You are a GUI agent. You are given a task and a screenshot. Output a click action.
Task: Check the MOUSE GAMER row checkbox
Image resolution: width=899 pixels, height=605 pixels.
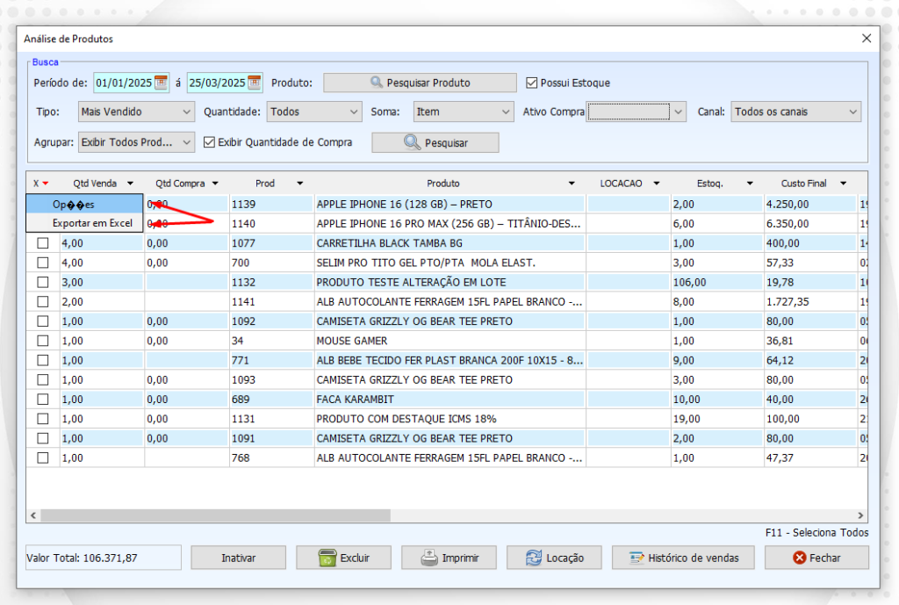42,341
